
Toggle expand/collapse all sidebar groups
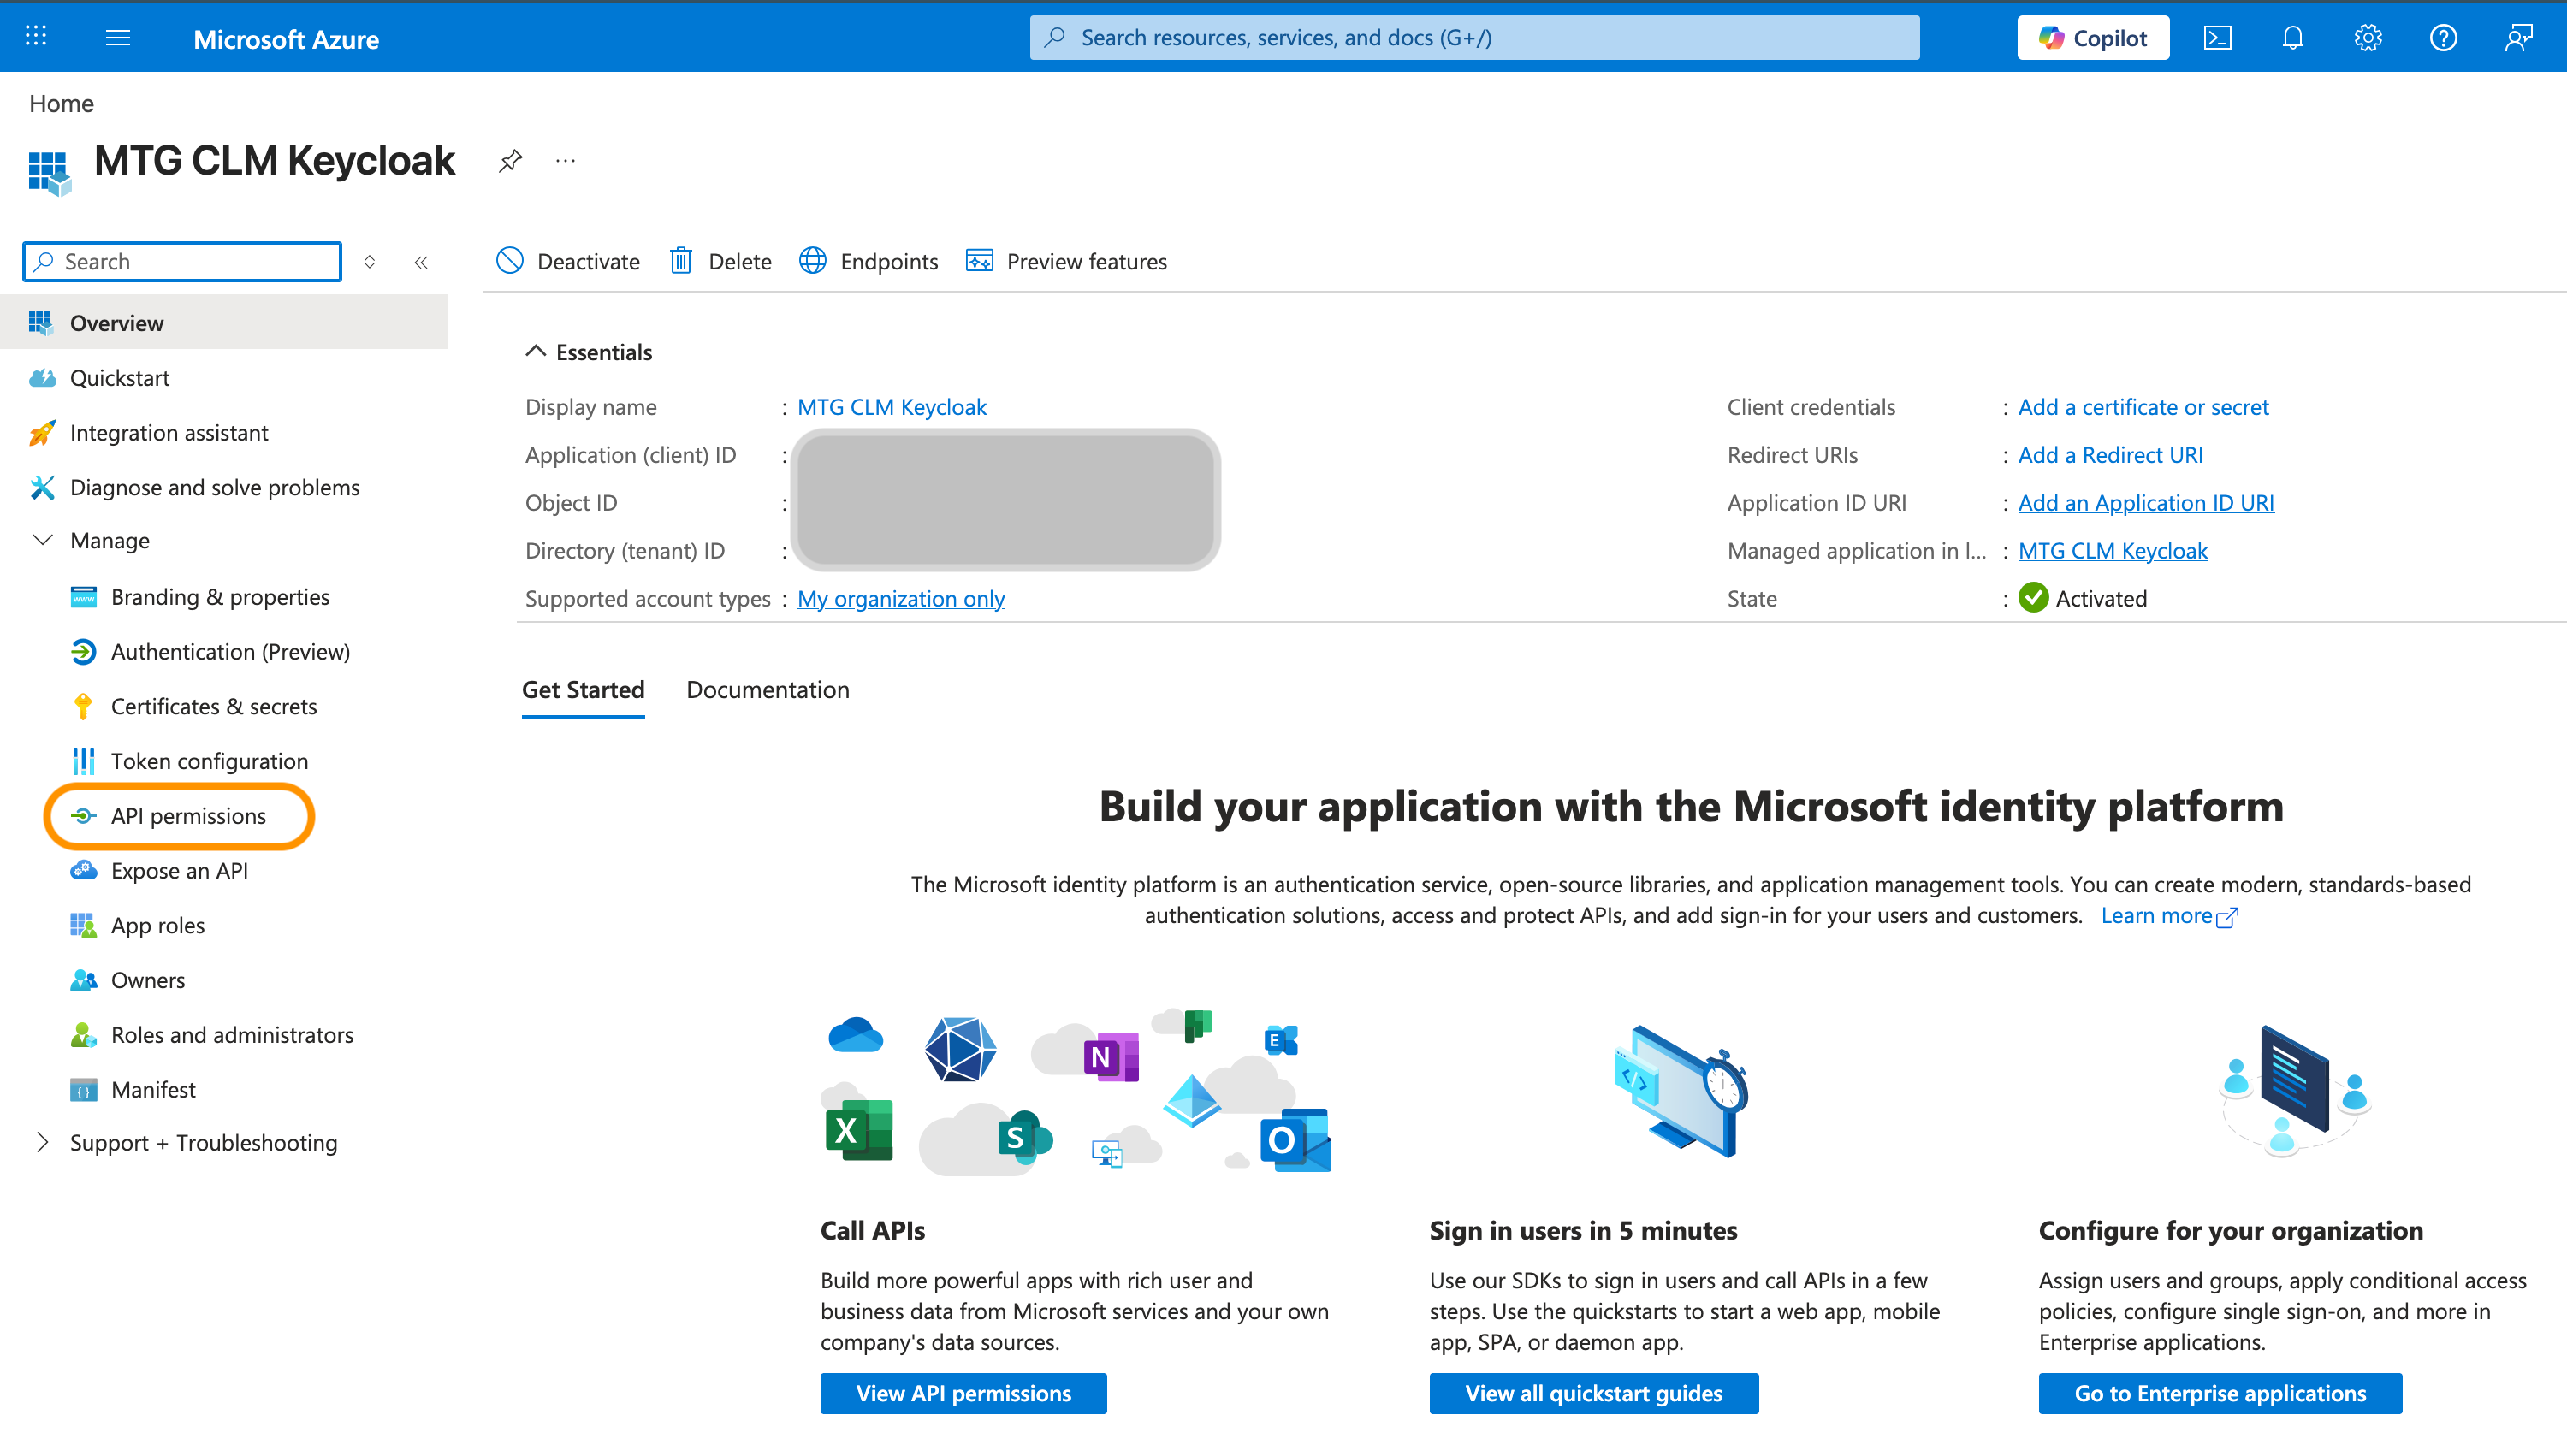(370, 262)
